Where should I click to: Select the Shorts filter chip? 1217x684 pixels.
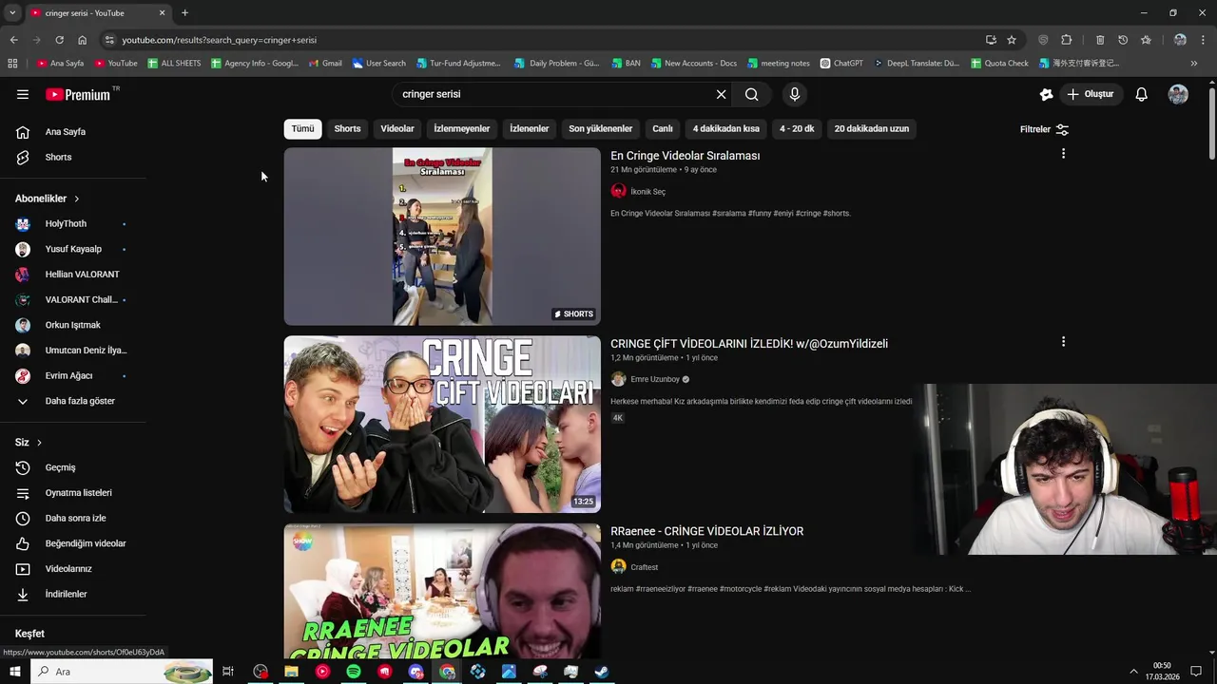pos(347,129)
